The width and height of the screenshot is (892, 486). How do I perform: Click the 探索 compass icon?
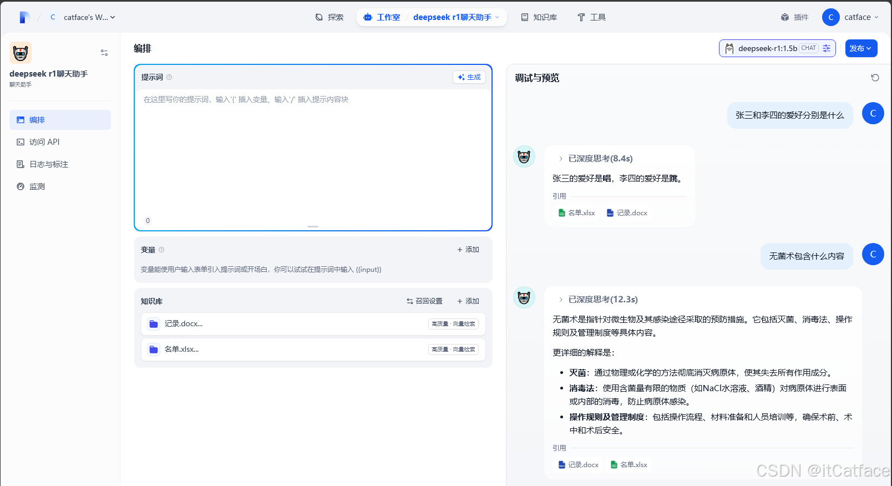[319, 17]
